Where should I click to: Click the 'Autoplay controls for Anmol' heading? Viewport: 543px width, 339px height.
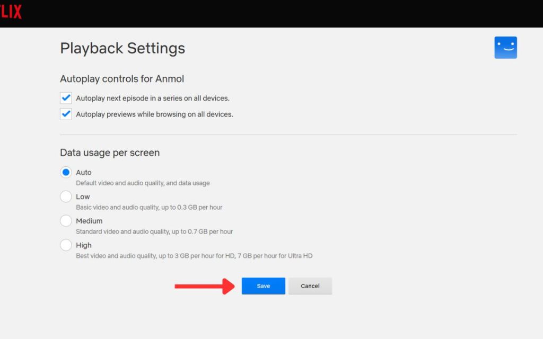(122, 79)
